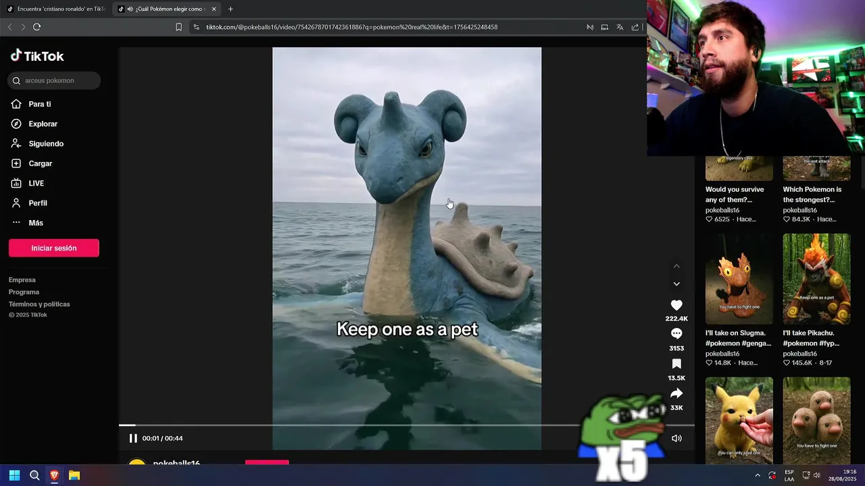Open 'Which Pokemon is the strongest?' video title
Viewport: 865px width, 486px height.
(x=812, y=194)
